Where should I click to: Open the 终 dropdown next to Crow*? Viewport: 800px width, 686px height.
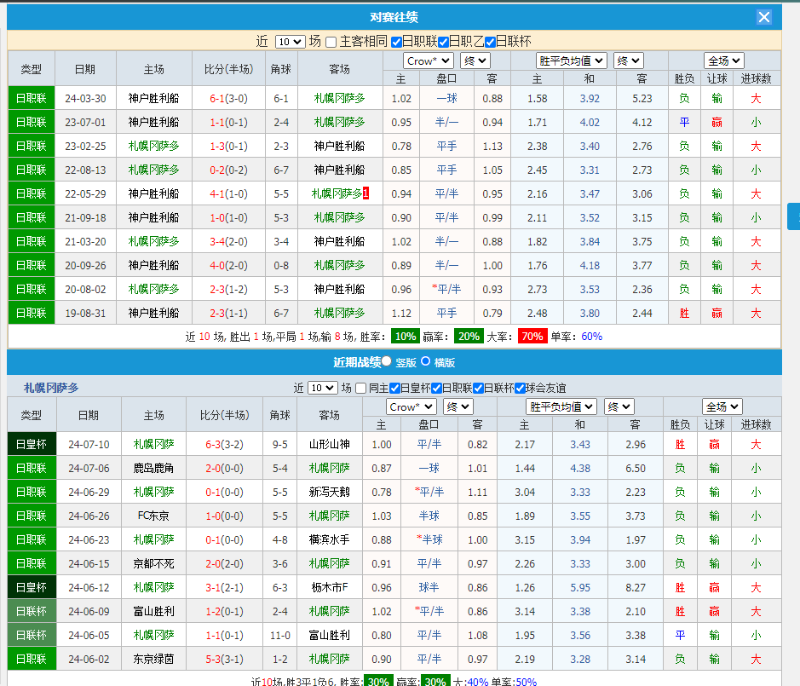pyautogui.click(x=475, y=60)
